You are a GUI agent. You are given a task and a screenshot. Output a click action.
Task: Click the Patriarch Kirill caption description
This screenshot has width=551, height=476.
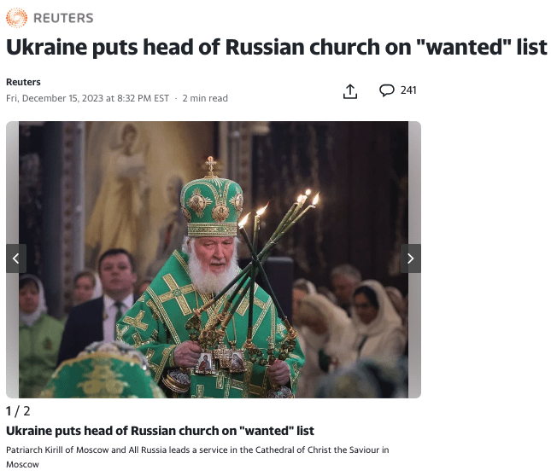pos(197,457)
